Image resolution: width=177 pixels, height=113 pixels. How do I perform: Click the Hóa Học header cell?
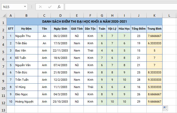[124, 29]
